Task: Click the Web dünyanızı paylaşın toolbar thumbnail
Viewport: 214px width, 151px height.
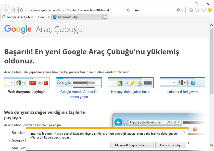Action: (x=27, y=83)
